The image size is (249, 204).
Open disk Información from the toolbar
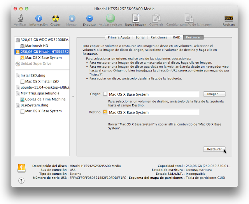tap(39, 18)
